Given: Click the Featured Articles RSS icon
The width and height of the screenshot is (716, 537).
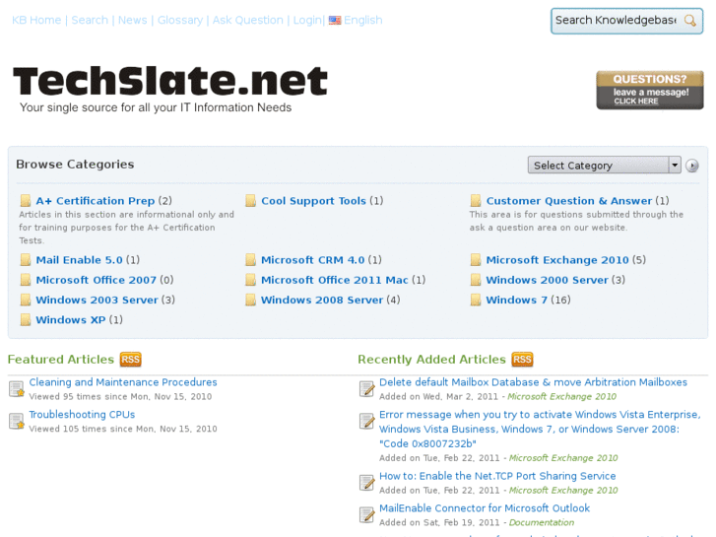Looking at the screenshot, I should pos(131,360).
